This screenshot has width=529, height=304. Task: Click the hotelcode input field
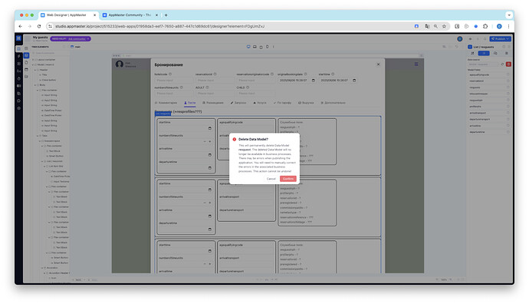pyautogui.click(x=173, y=81)
